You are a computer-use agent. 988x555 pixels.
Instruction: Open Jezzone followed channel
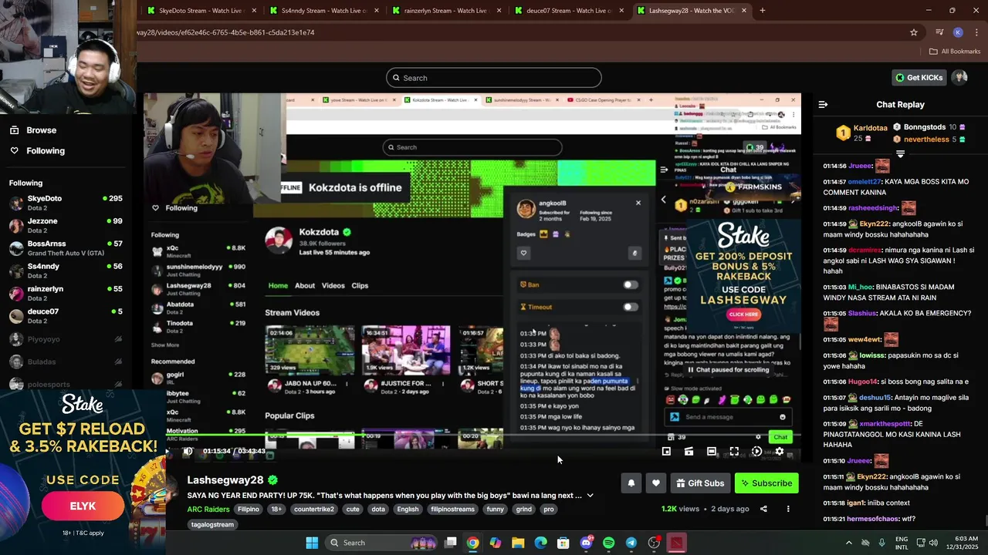coord(66,226)
